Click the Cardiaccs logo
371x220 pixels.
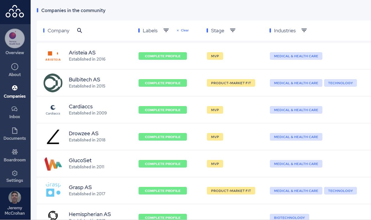(53, 110)
